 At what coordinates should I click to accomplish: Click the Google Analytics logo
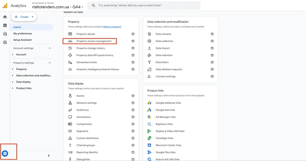[5, 6]
